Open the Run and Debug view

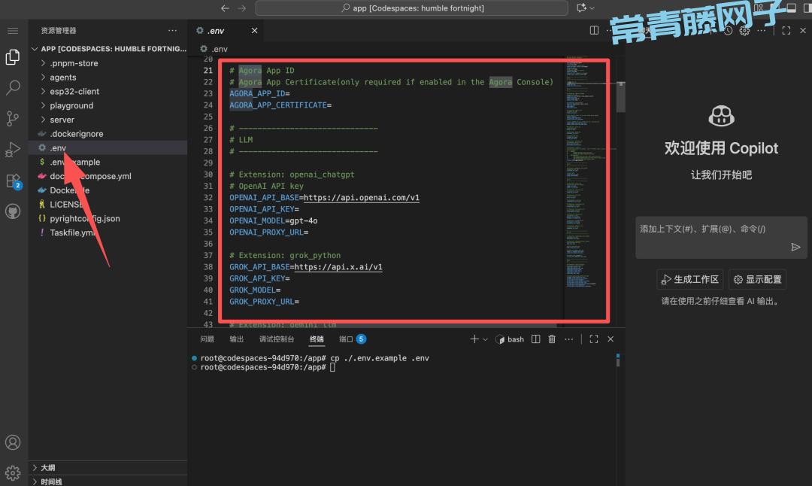click(13, 149)
